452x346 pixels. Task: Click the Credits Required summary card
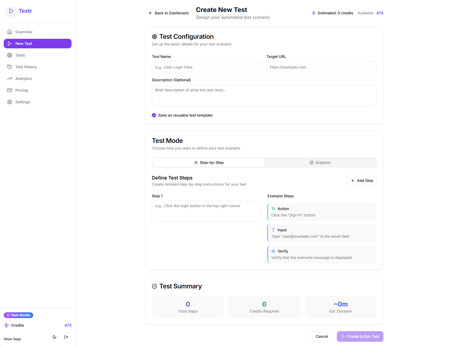(x=264, y=307)
